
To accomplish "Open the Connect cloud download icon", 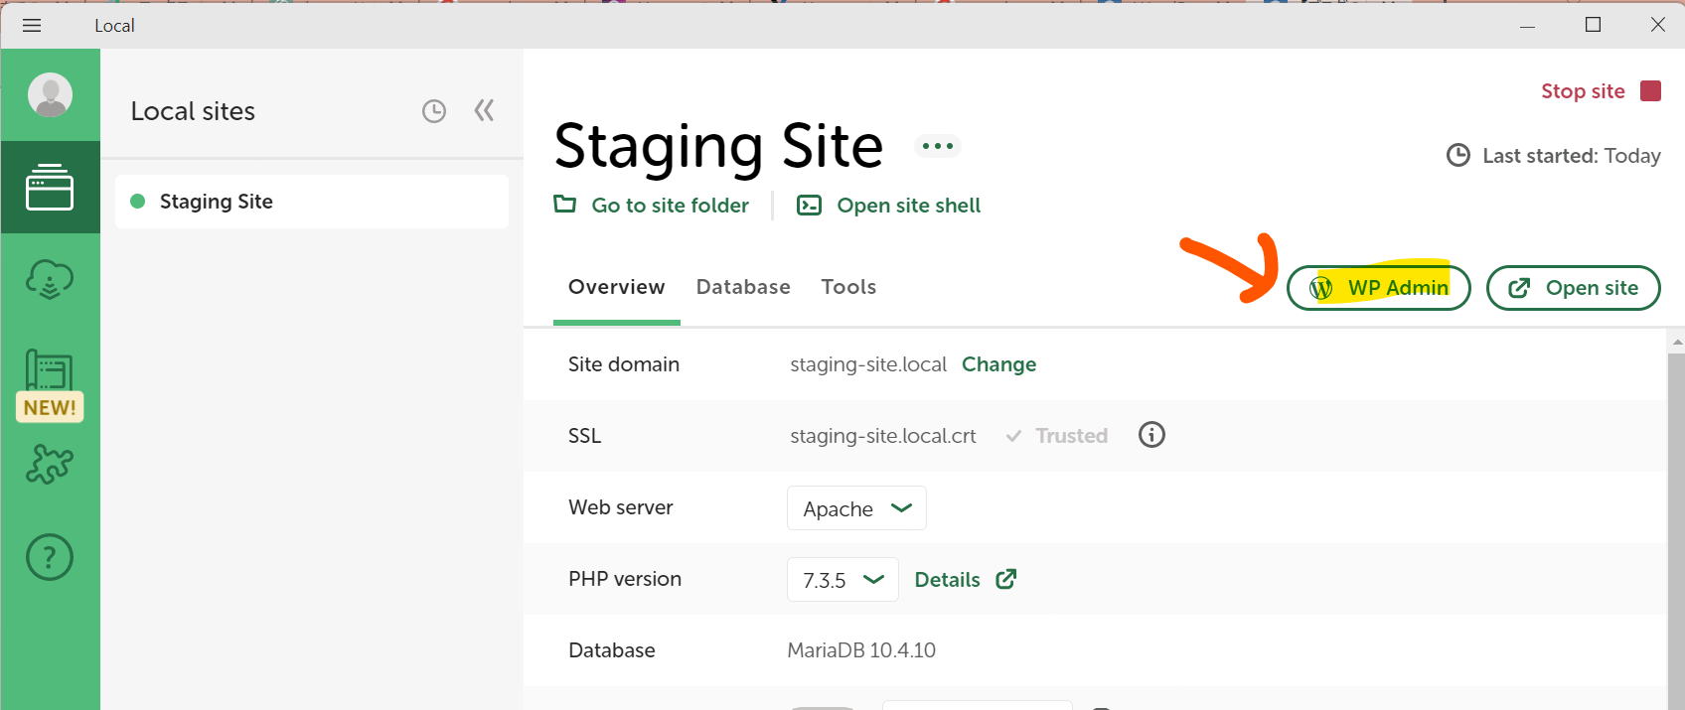I will 50,279.
